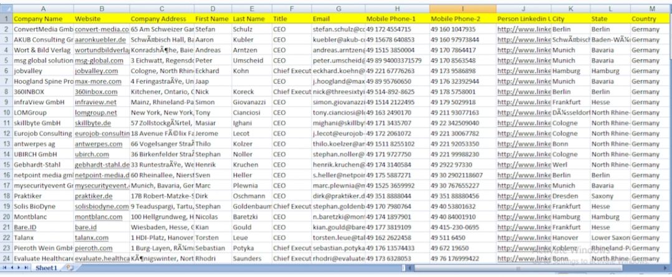Click the Wort & Bild Verlag cell

point(43,50)
